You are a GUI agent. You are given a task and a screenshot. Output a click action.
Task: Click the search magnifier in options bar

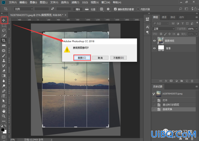pyautogui.click(x=180, y=9)
